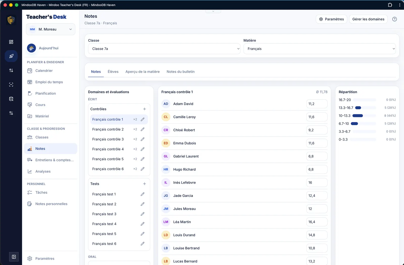Open the Notes du bulletin tab

click(181, 72)
